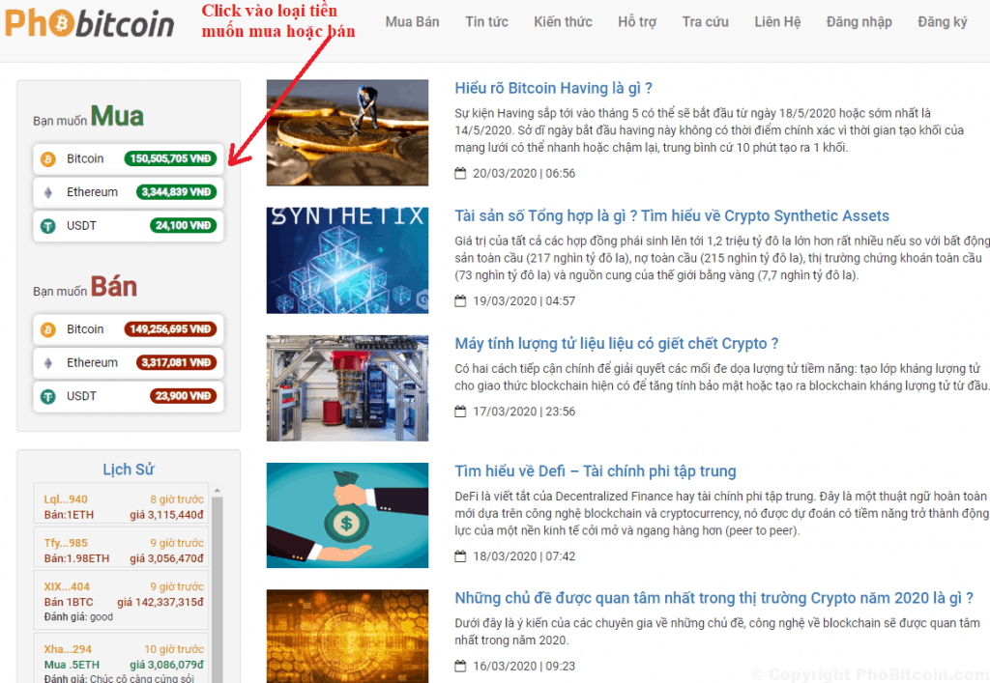Click the PhoBitcoin logo

90,23
